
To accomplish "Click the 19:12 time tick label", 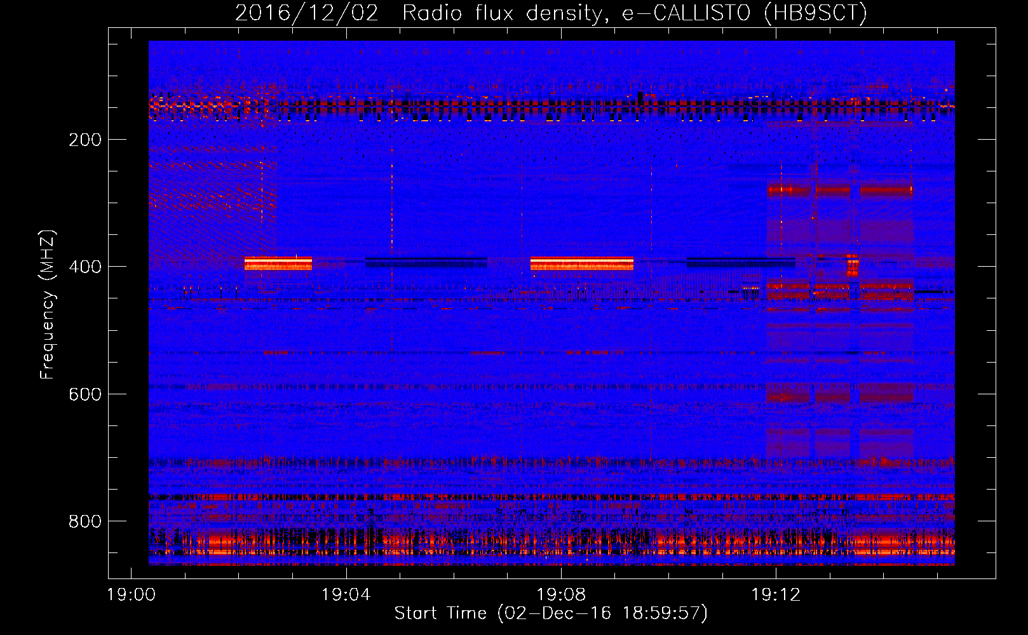I will 776,595.
